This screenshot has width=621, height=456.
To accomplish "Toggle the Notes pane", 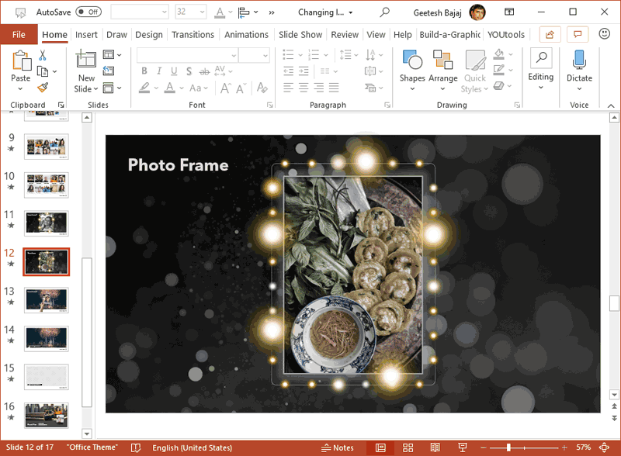I will (337, 447).
